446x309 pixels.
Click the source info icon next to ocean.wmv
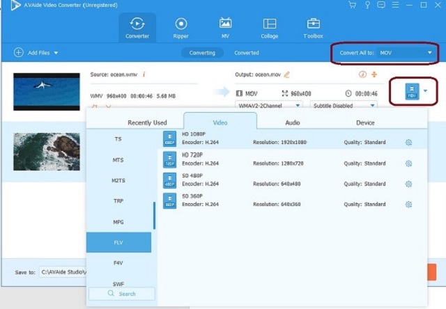click(x=144, y=74)
